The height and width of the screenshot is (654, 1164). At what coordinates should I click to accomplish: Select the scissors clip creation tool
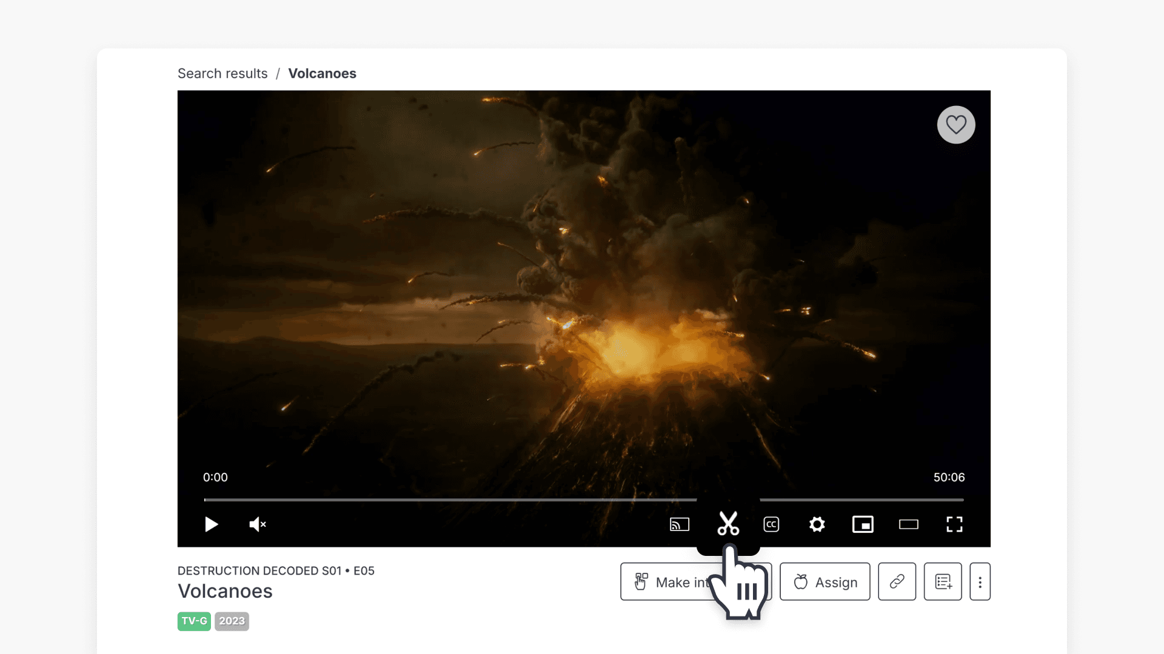728,524
